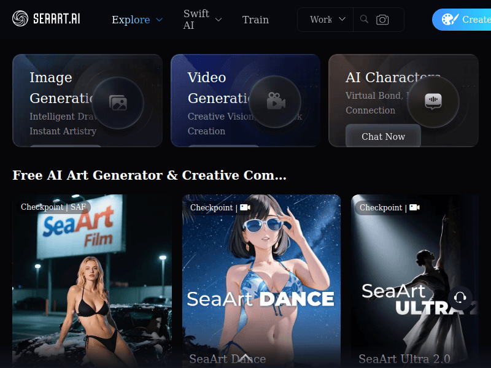Open the AI Characters card title
The height and width of the screenshot is (368, 491).
point(393,77)
